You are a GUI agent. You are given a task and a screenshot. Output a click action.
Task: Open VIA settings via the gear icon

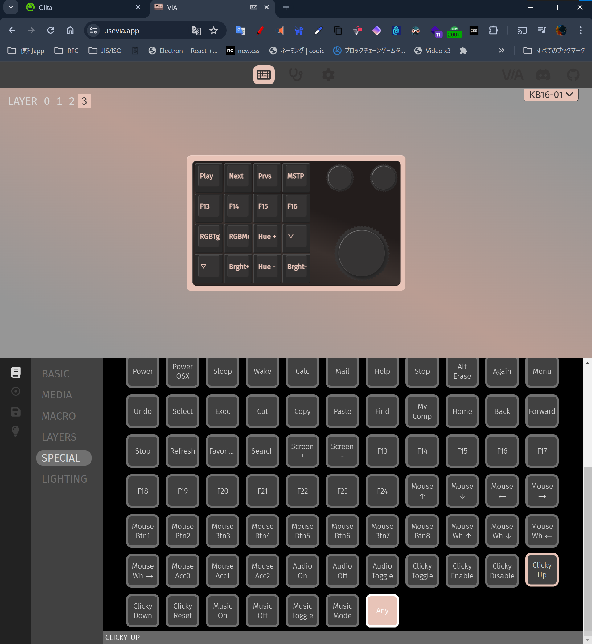(x=328, y=75)
